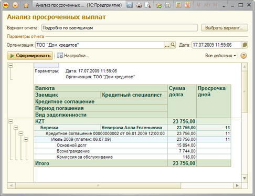Open the main menu round dropdown button
Screen dimensions: 255x196
point(15,5)
